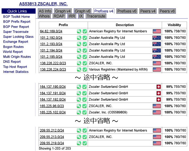The width and height of the screenshot is (189, 151).
Task: Click search icon for 164.137.190.0/24
Action: click(79, 87)
